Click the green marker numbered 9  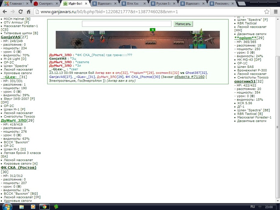(x=153, y=30)
